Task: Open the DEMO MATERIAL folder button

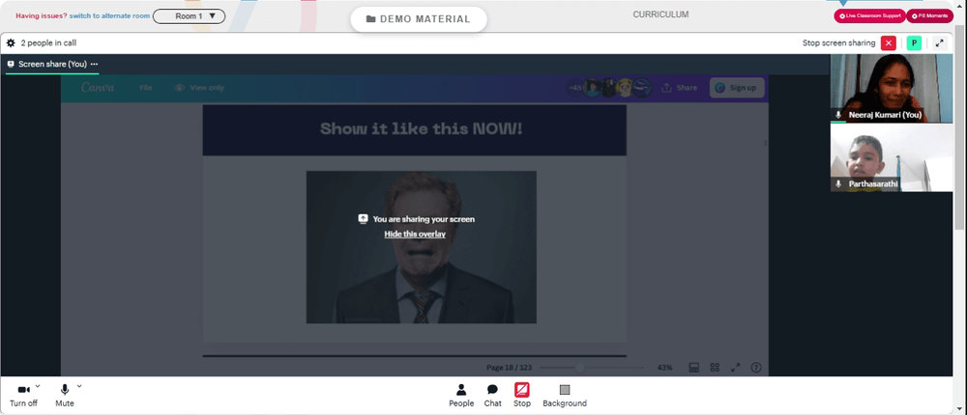Action: click(x=419, y=19)
